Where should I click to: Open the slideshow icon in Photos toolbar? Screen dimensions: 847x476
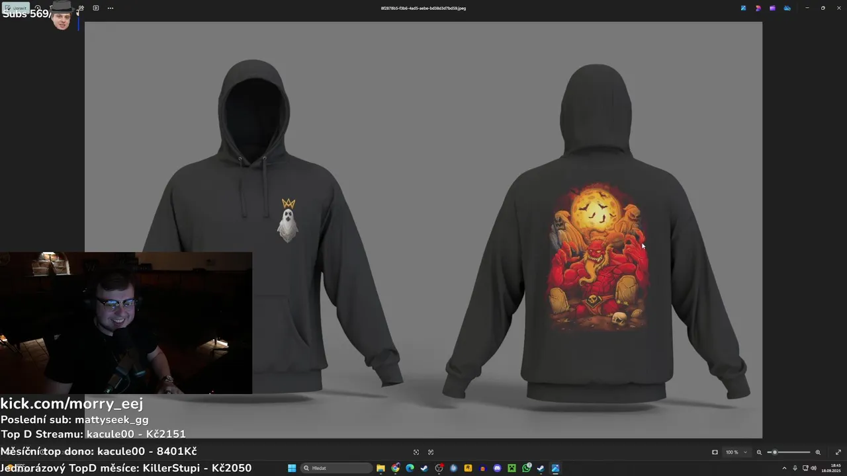tap(96, 8)
